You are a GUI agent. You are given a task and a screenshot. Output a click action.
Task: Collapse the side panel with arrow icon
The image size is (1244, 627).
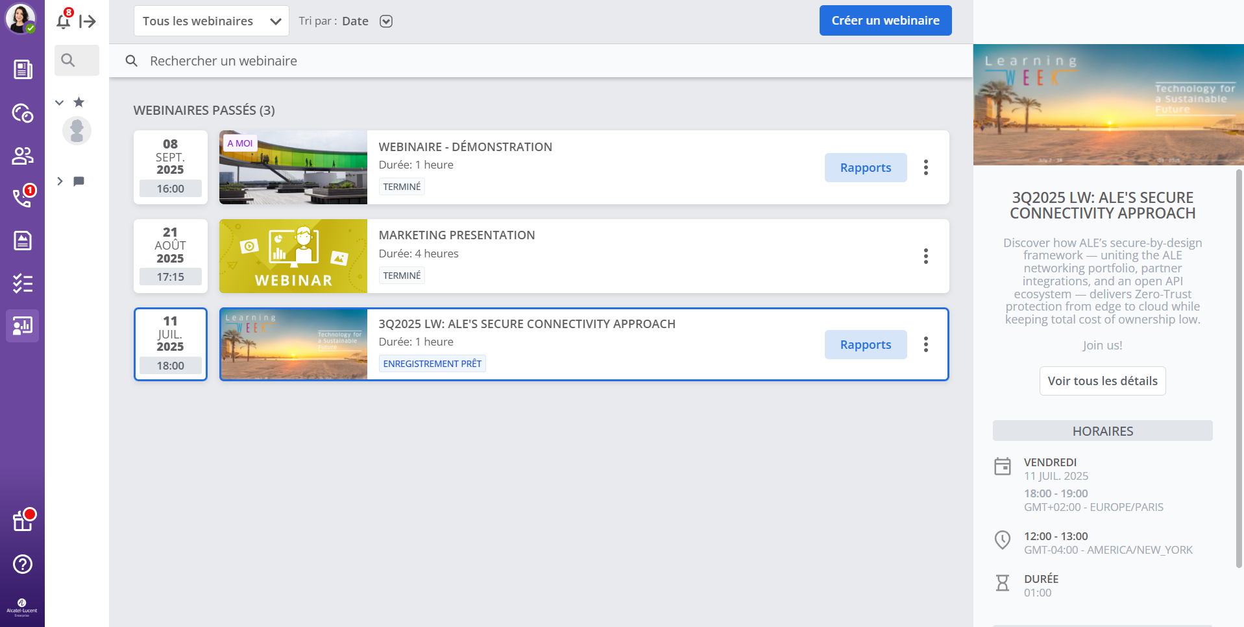coord(88,21)
